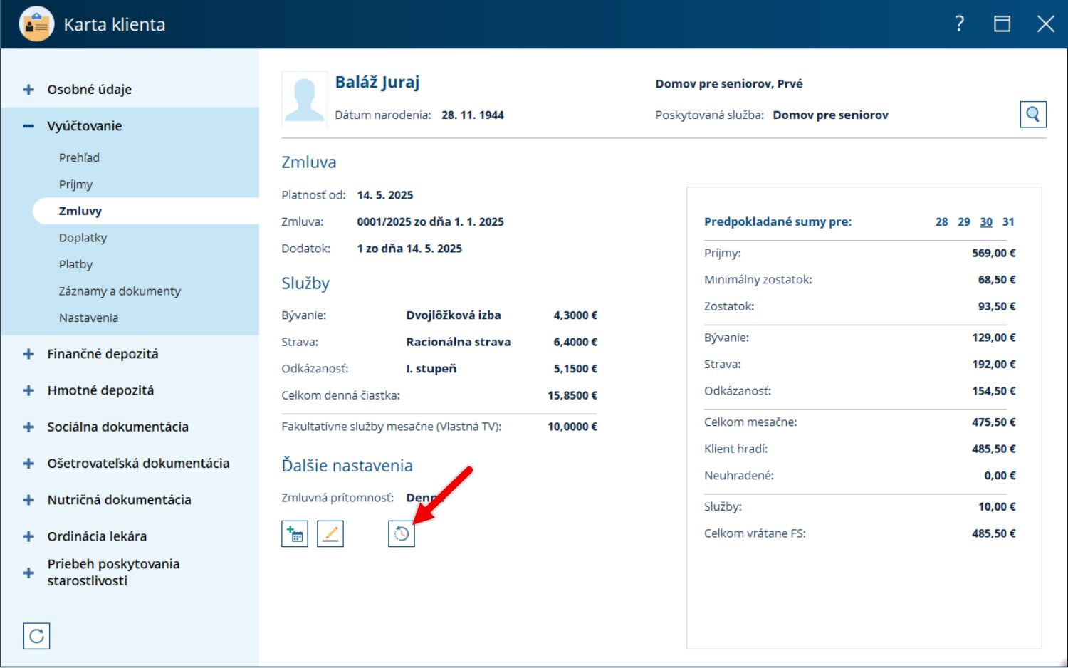The width and height of the screenshot is (1068, 668).
Task: Click the Racionálna strava value
Action: [x=459, y=342]
